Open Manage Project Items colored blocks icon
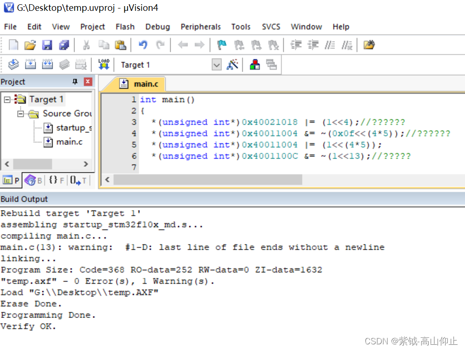Image resolution: width=465 pixels, height=350 pixels. tap(255, 65)
